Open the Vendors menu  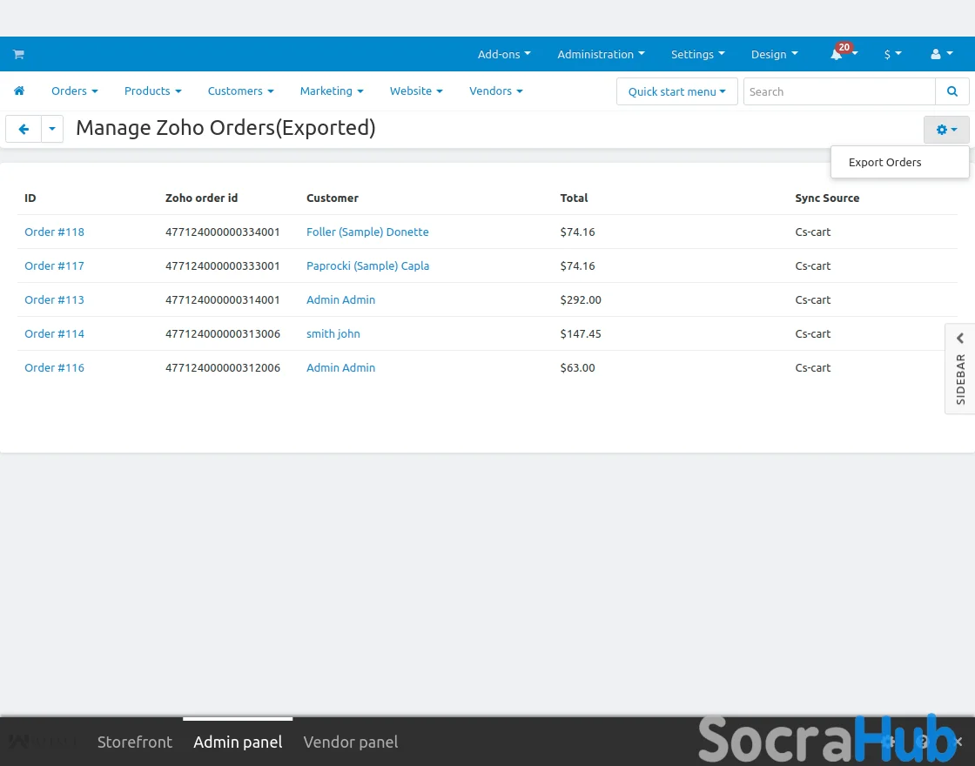pyautogui.click(x=495, y=91)
